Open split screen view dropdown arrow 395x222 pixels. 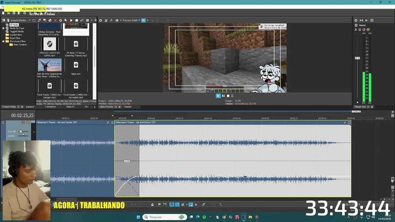click(x=120, y=20)
